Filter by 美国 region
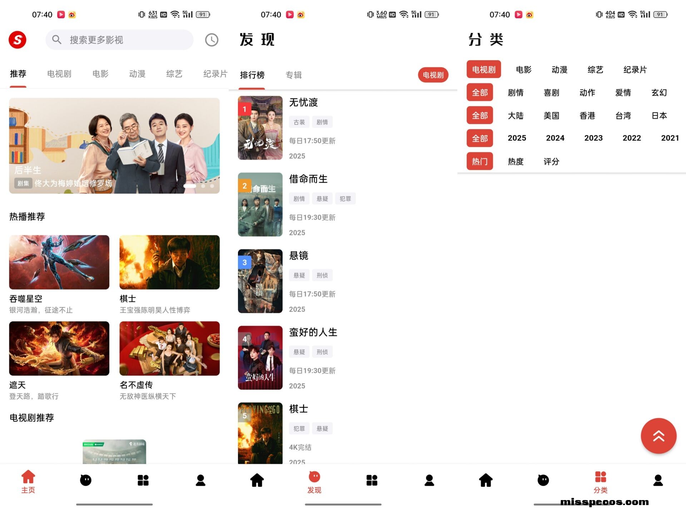Screen dimensions: 686x509 coord(551,115)
